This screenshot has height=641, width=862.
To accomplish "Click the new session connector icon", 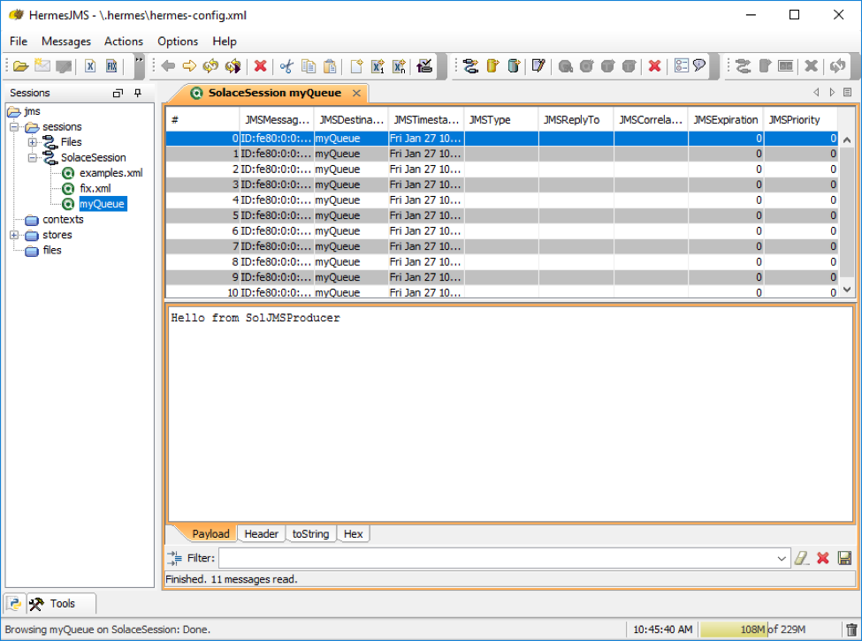I will tap(470, 66).
